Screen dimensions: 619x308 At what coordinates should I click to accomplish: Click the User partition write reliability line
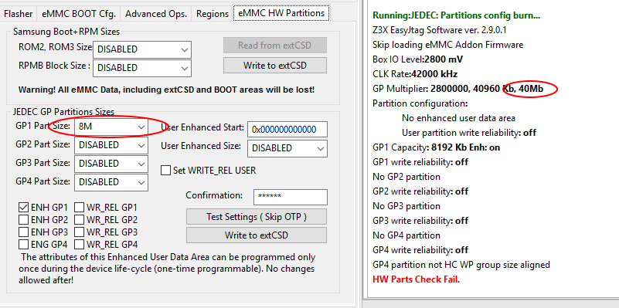(x=469, y=133)
